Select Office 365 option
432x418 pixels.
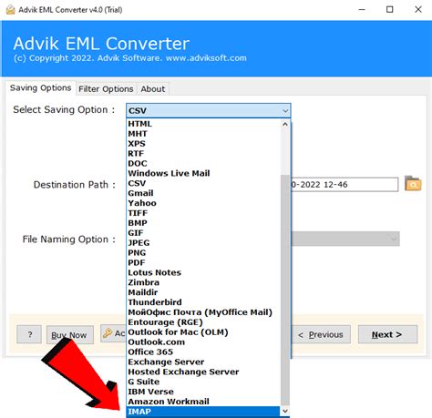click(x=203, y=352)
